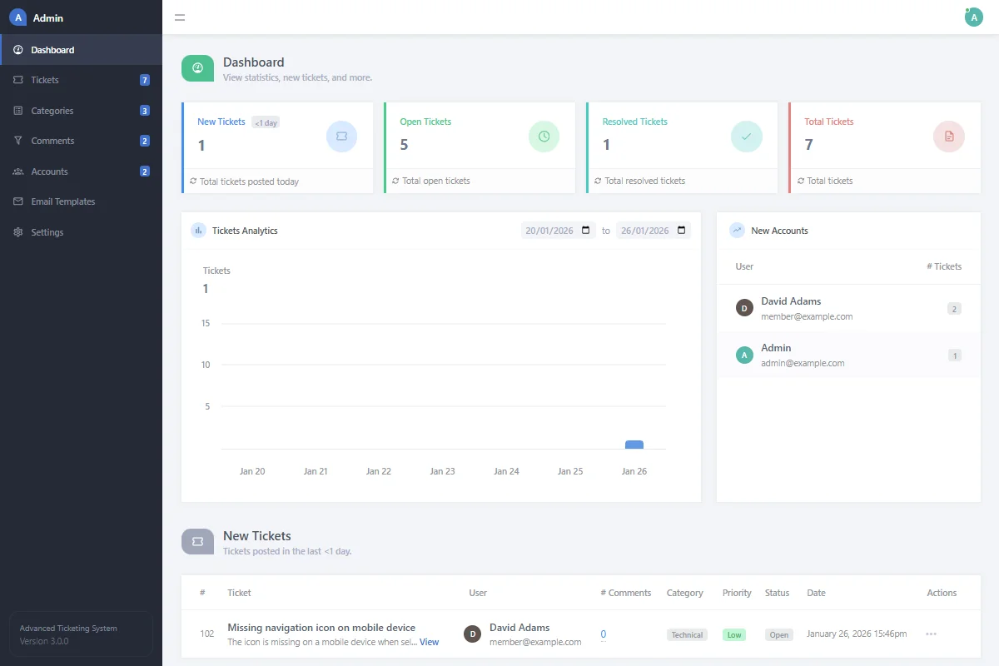999x666 pixels.
Task: Click David Adams' ticket count badge 2
Action: [x=954, y=309]
